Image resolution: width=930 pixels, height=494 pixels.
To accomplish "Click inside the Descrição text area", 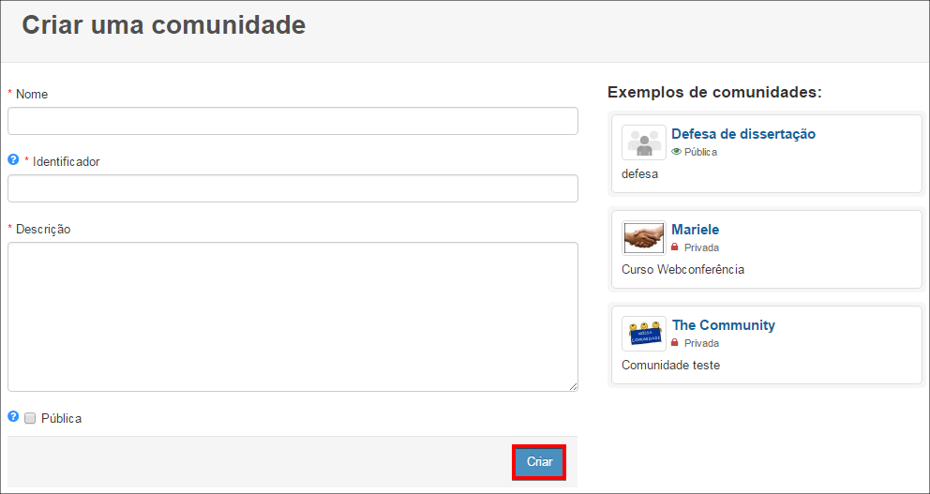I will [x=292, y=316].
